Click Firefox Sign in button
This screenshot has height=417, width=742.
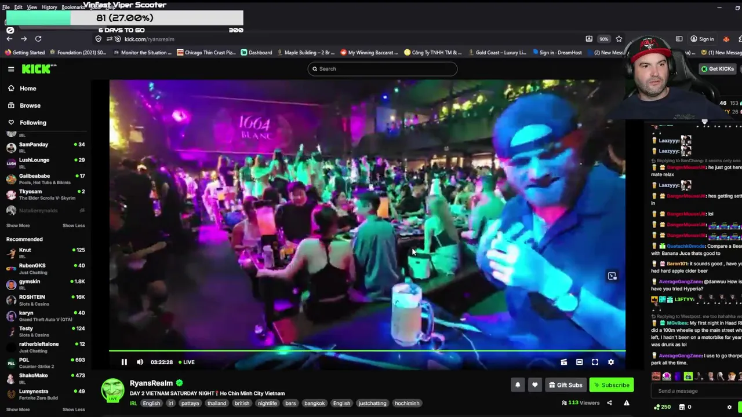(703, 39)
